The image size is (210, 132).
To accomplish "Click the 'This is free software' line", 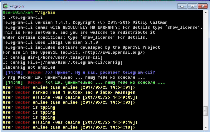I will coord(79,32).
